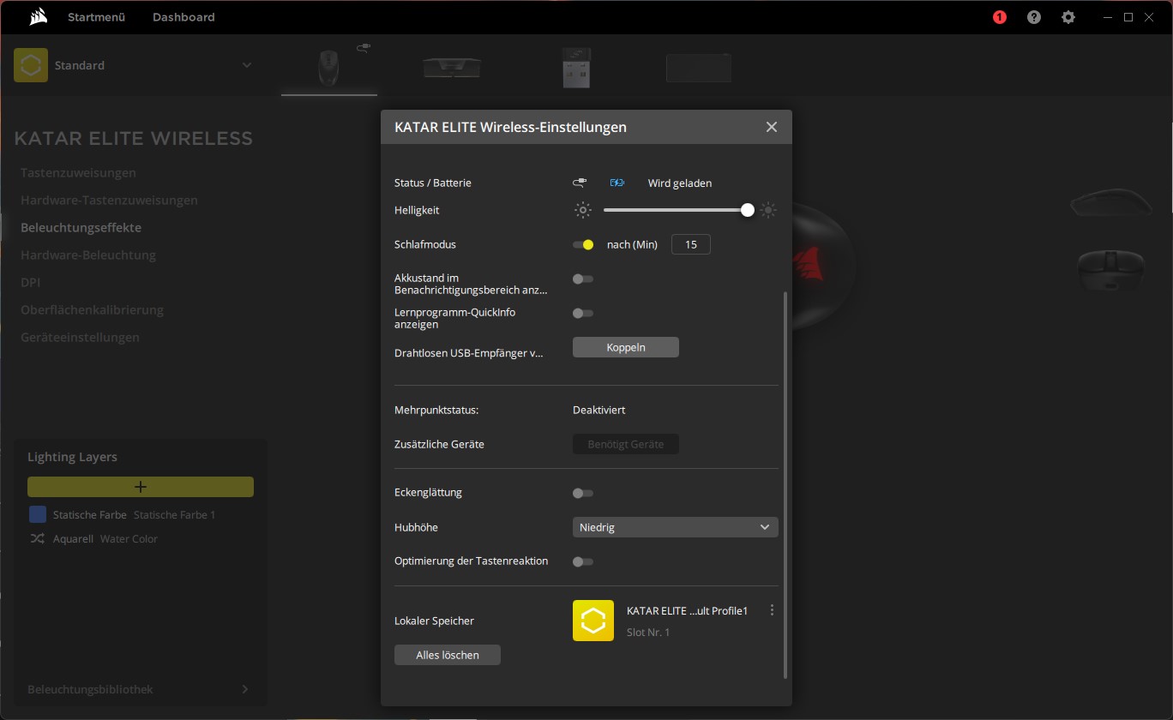Open Tastenzuweisungen section

(x=78, y=172)
